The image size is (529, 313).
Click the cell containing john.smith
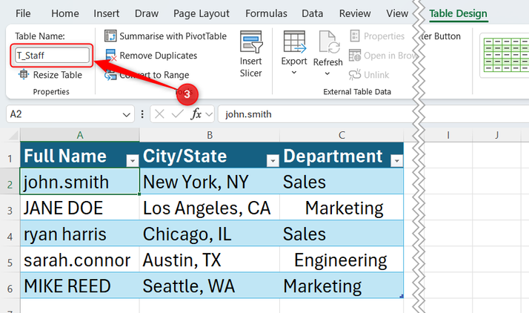point(79,182)
